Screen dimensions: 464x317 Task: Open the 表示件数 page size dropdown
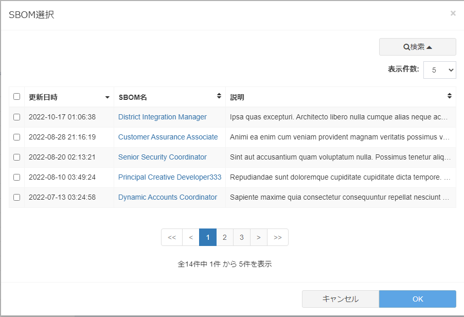(440, 70)
